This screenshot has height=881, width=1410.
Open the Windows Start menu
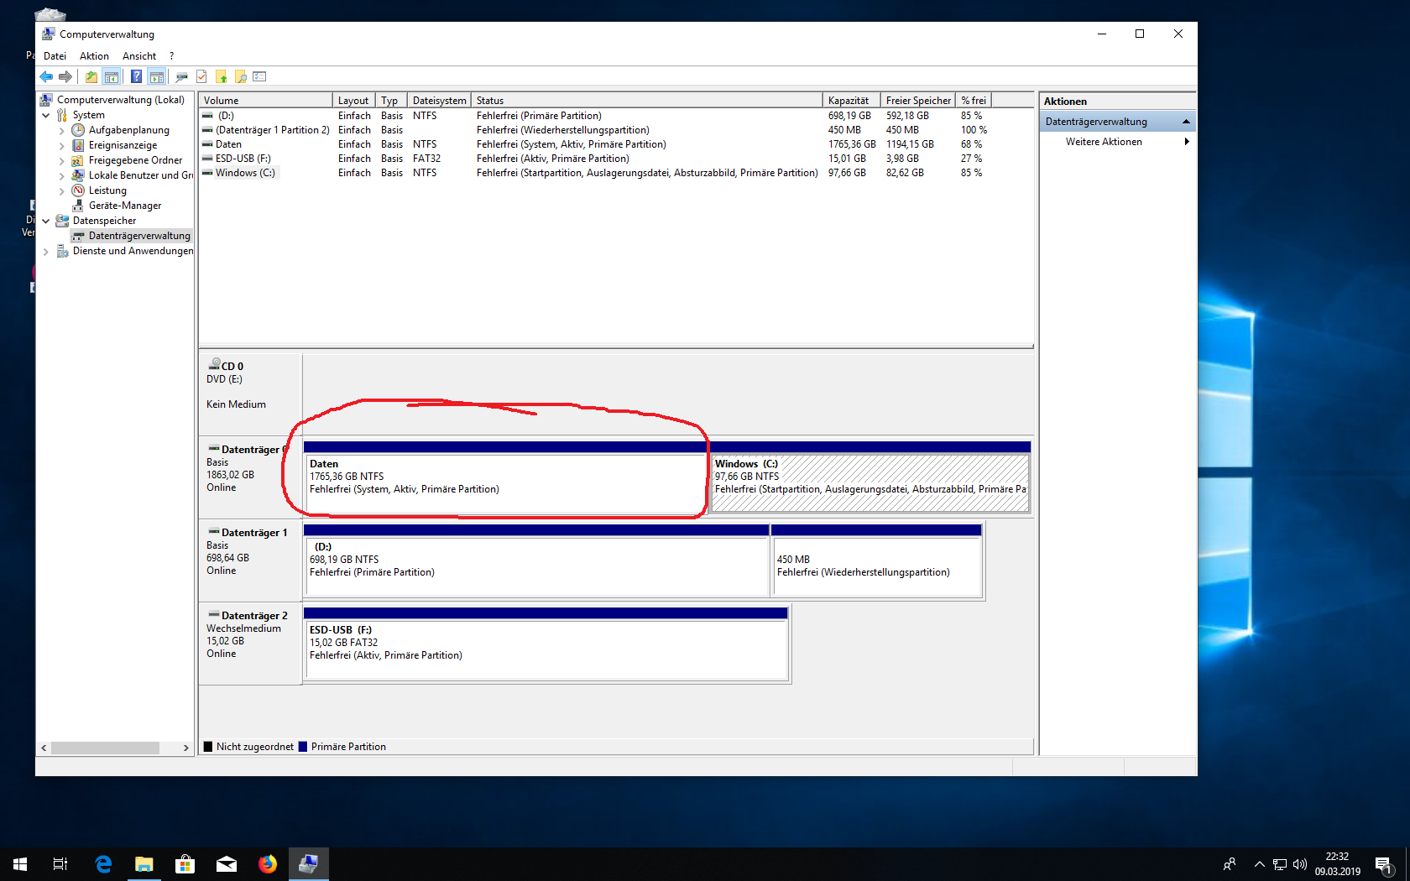(x=20, y=864)
